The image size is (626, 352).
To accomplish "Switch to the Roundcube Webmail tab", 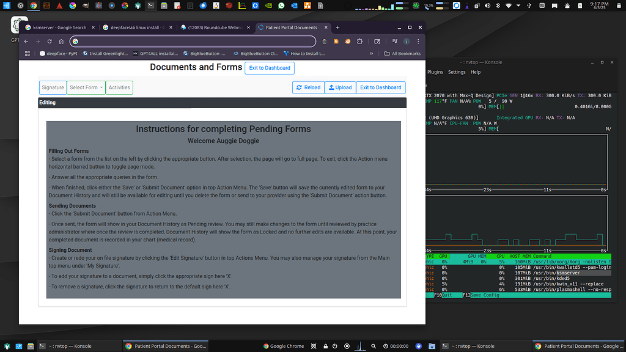I will [x=214, y=27].
